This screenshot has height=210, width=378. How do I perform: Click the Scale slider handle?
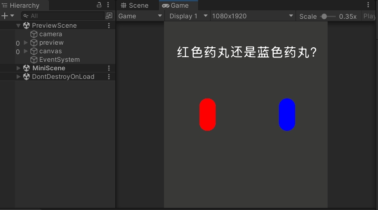[x=324, y=16]
